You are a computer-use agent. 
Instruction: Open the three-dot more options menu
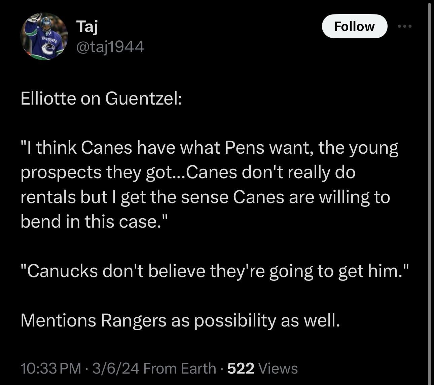pyautogui.click(x=404, y=26)
